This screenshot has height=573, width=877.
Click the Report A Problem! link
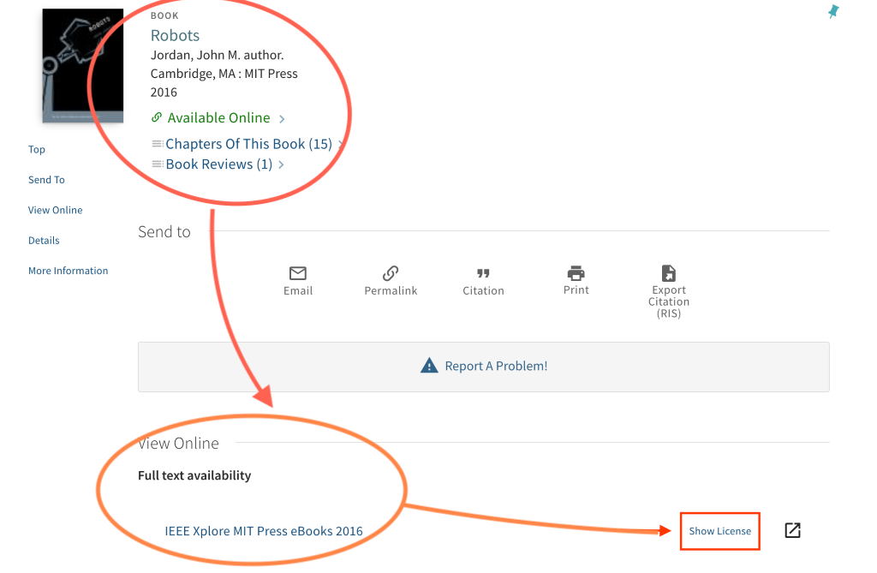click(x=496, y=366)
